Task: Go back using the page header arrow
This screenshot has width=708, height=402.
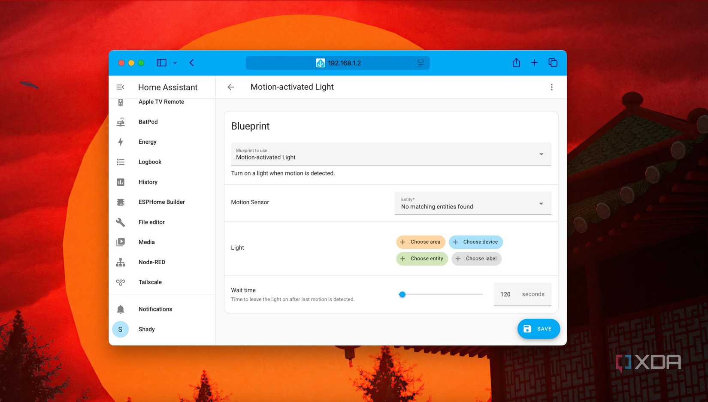Action: [231, 87]
